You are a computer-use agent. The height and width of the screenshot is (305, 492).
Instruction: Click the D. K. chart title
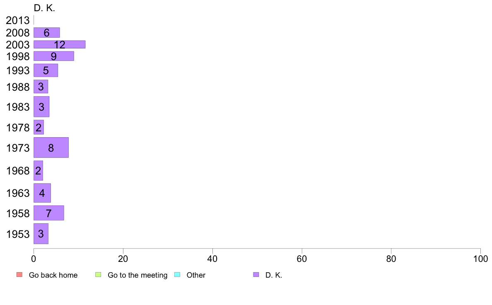point(44,8)
